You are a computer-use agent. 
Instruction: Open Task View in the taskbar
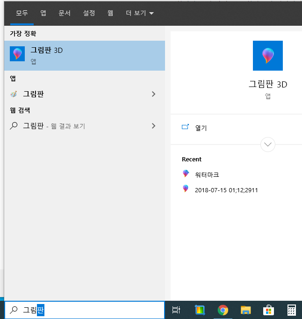click(176, 310)
